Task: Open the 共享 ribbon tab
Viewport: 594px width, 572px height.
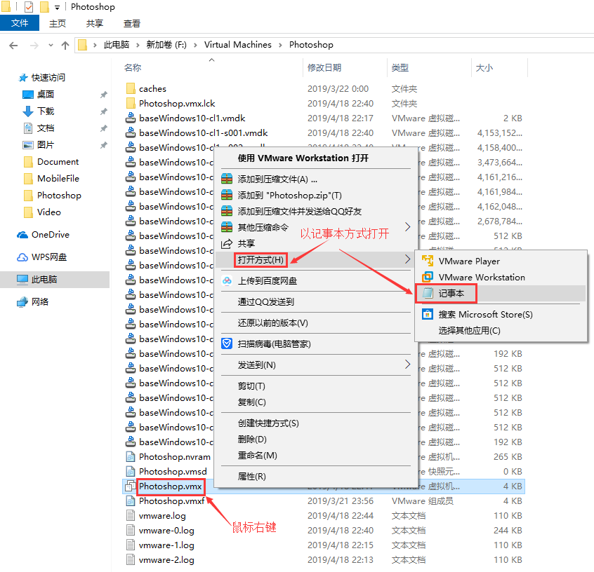Action: click(x=94, y=23)
